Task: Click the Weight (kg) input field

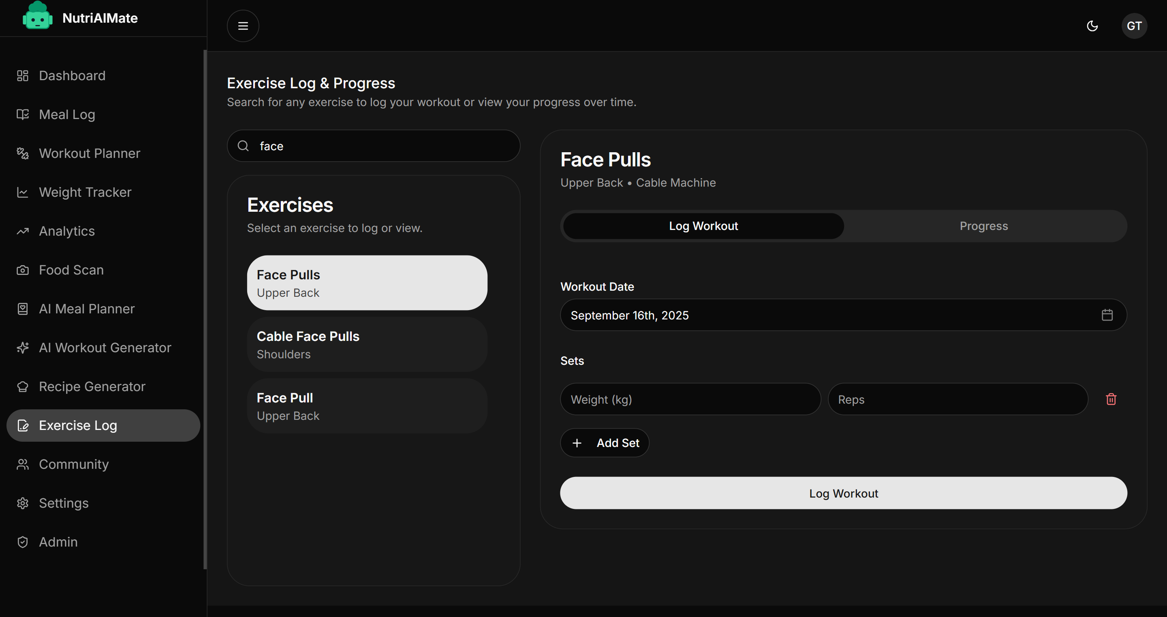Action: tap(690, 399)
